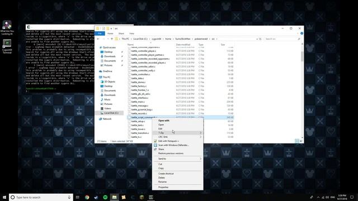Open the address bar history dropdown
358x201 pixels.
pos(257,39)
